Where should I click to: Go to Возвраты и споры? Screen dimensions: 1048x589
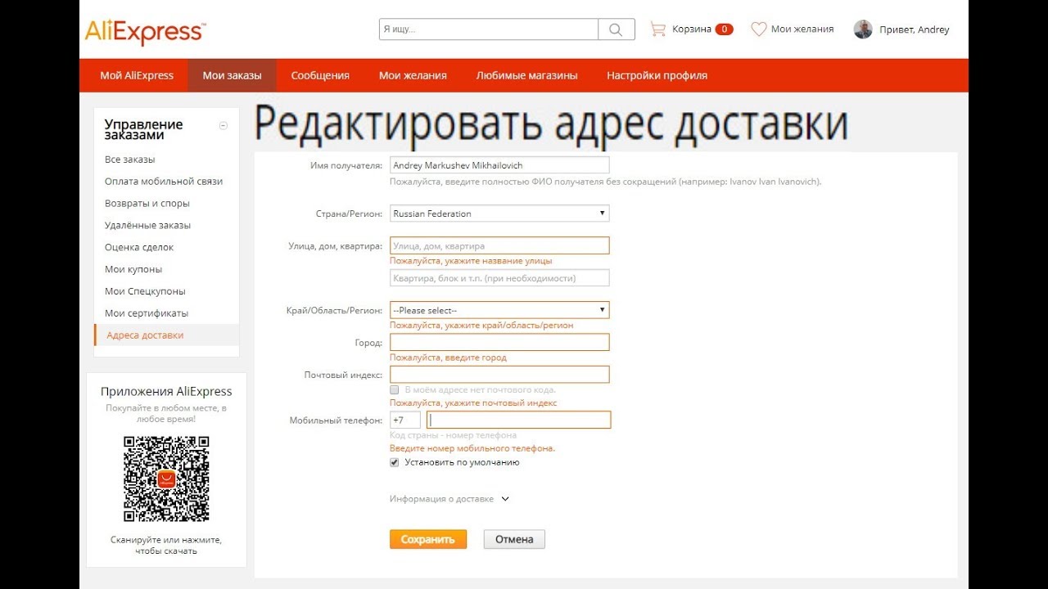tap(147, 204)
